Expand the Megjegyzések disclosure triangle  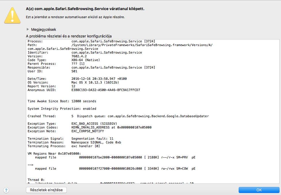[28, 29]
